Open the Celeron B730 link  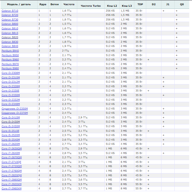coord(10,20)
